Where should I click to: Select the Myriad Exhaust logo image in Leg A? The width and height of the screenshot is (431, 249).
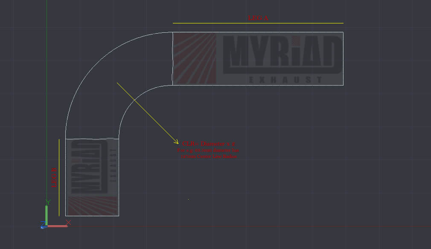pyautogui.click(x=258, y=59)
